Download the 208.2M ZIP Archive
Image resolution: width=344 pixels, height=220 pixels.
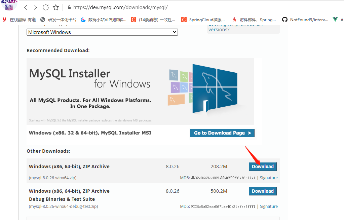point(263,167)
